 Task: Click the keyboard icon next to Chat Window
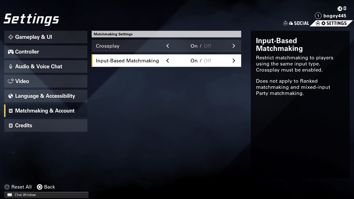10,195
